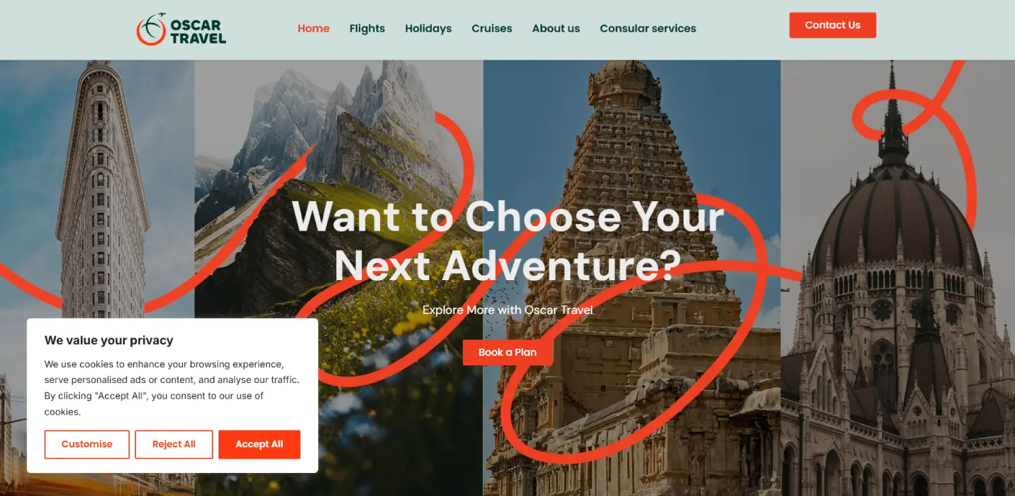Click the circular plane emblem in the logo
Screen dimensions: 1015x496
(x=152, y=29)
